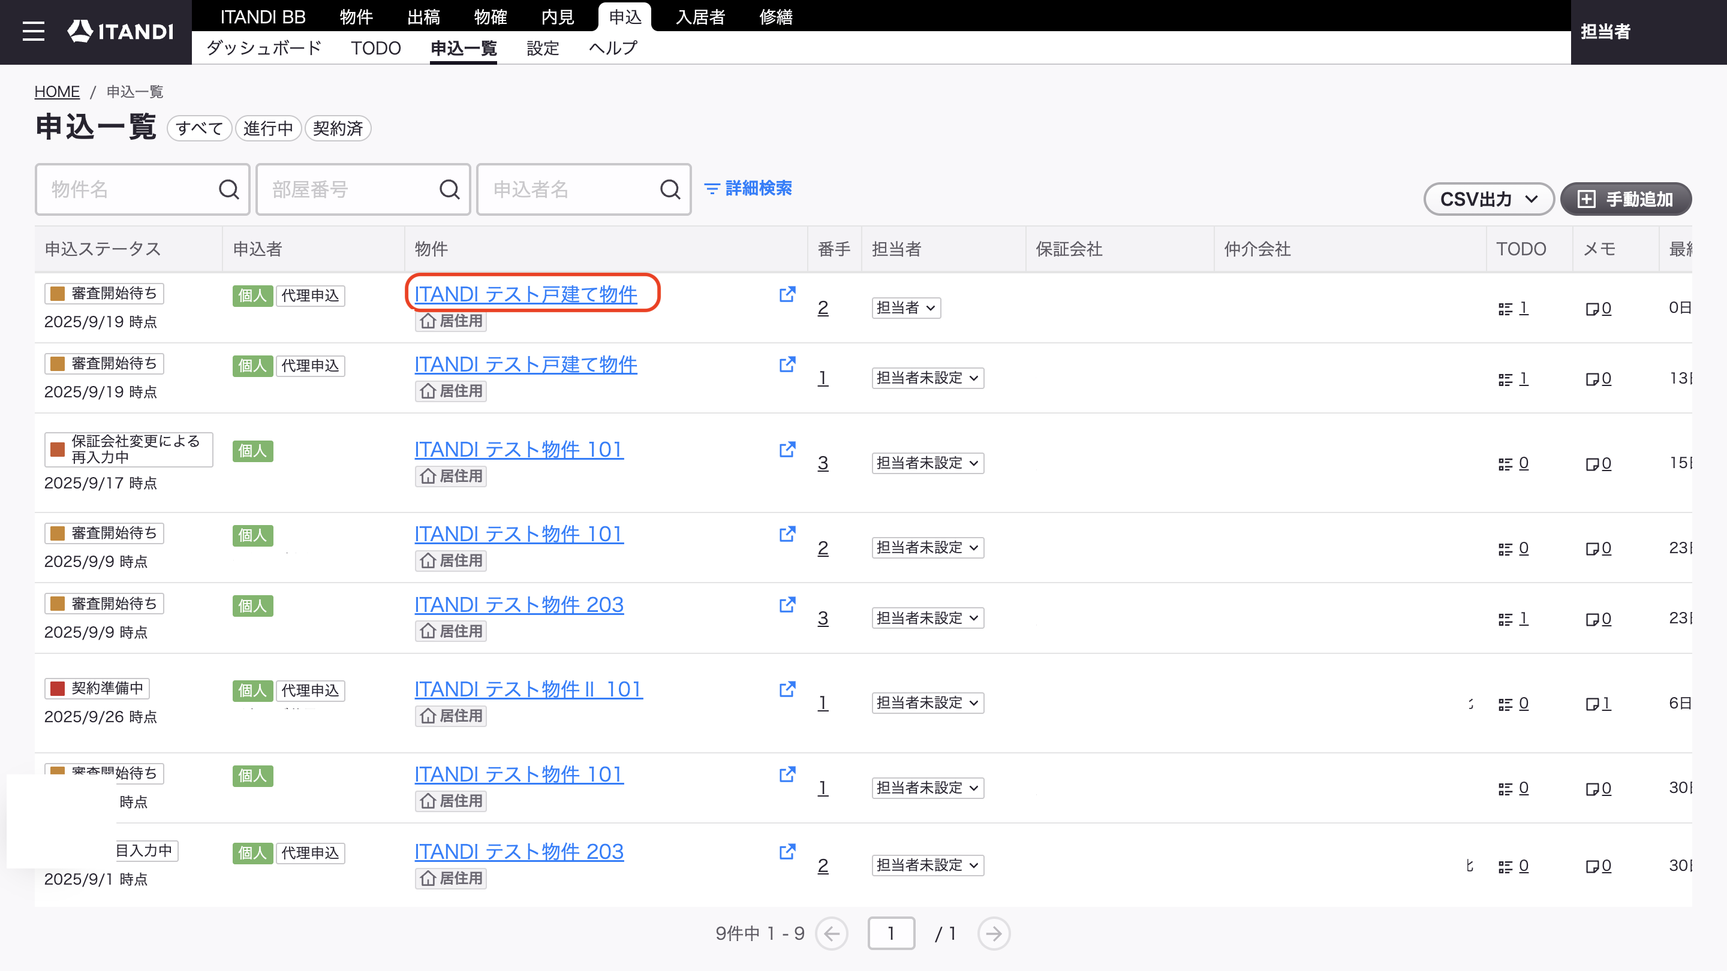The image size is (1727, 971).
Task: Open 担当者未設定 dropdown in last row
Action: (928, 865)
